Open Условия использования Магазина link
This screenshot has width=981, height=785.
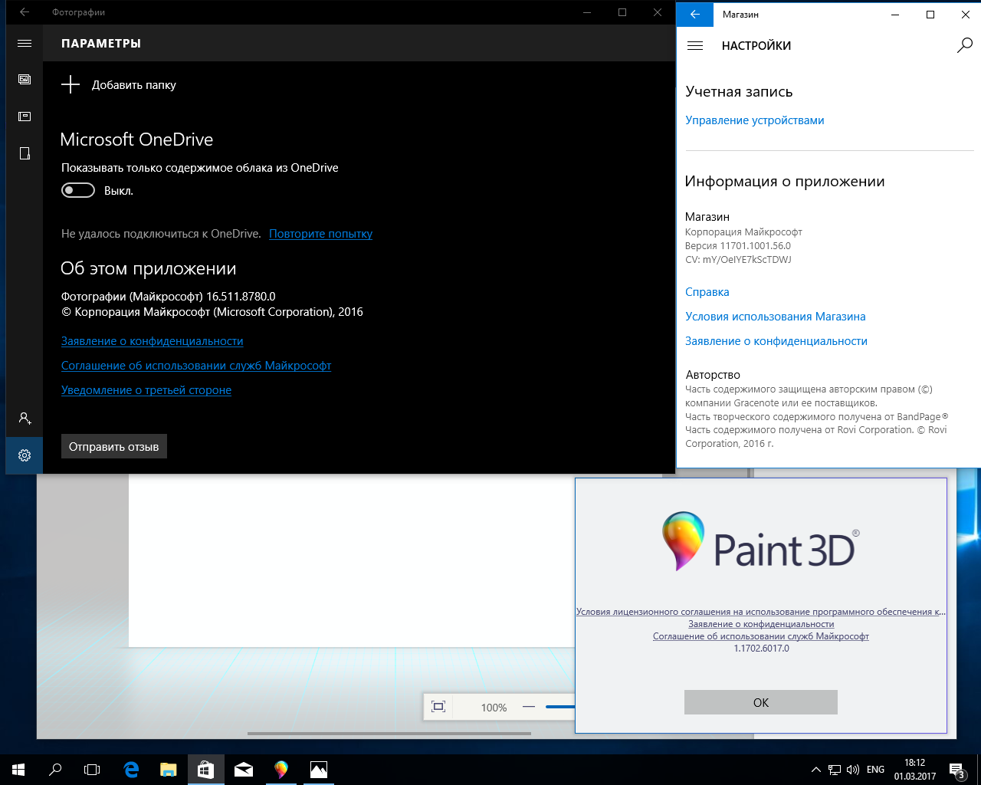point(776,317)
